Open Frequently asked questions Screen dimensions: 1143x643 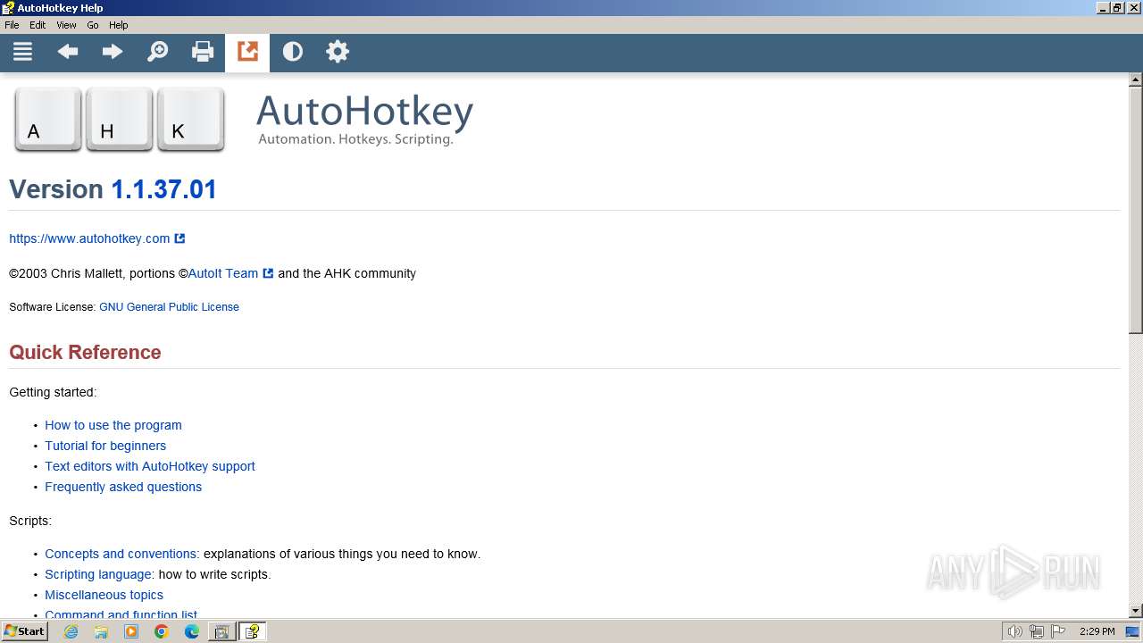[x=123, y=487]
